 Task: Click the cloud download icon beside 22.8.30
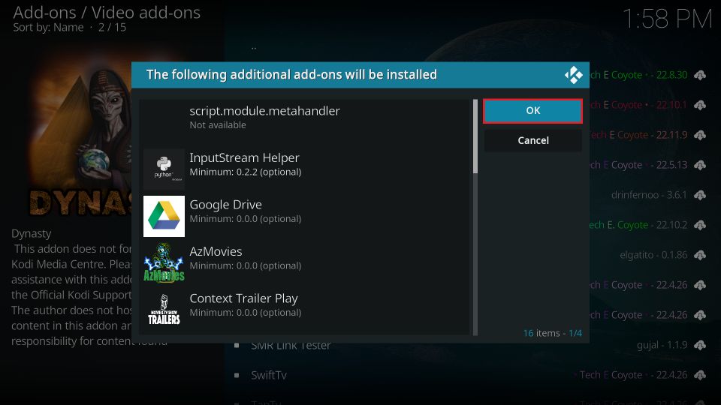700,75
